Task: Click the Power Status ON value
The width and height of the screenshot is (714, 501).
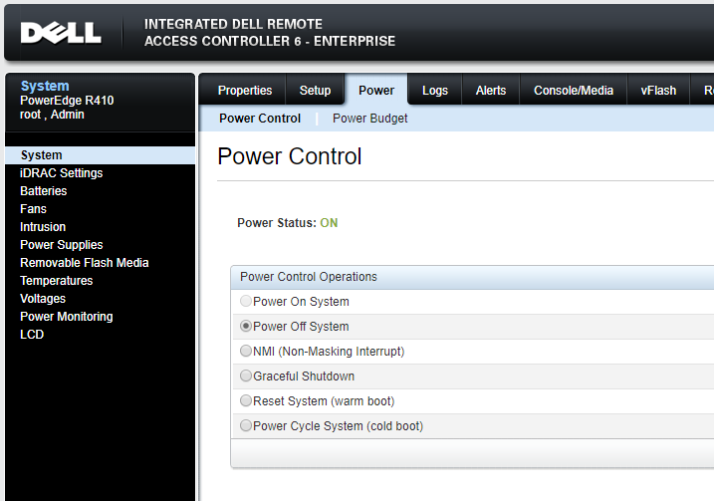Action: [x=329, y=223]
